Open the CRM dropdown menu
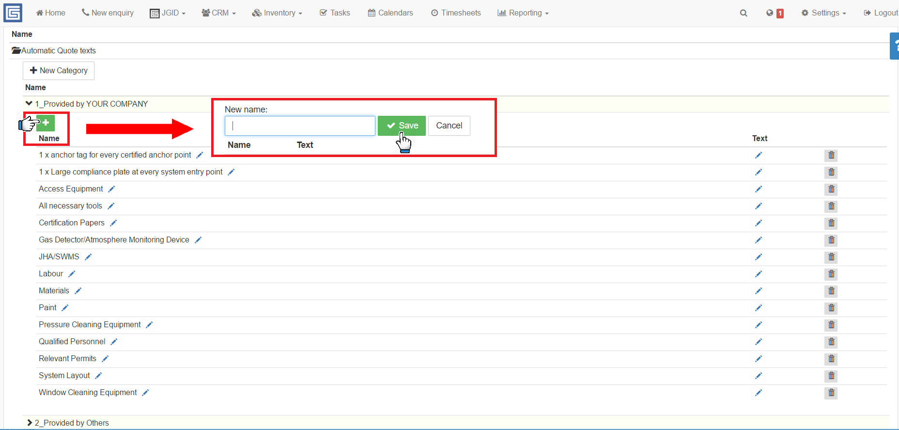899x430 pixels. [x=219, y=13]
